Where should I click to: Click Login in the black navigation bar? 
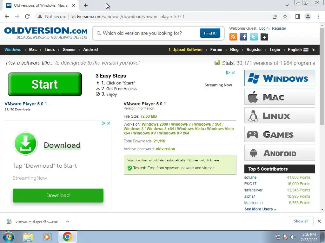pyautogui.click(x=275, y=50)
